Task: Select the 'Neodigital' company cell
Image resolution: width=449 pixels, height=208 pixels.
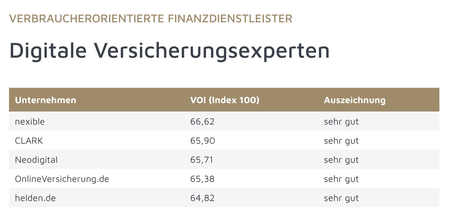Action: 36,160
